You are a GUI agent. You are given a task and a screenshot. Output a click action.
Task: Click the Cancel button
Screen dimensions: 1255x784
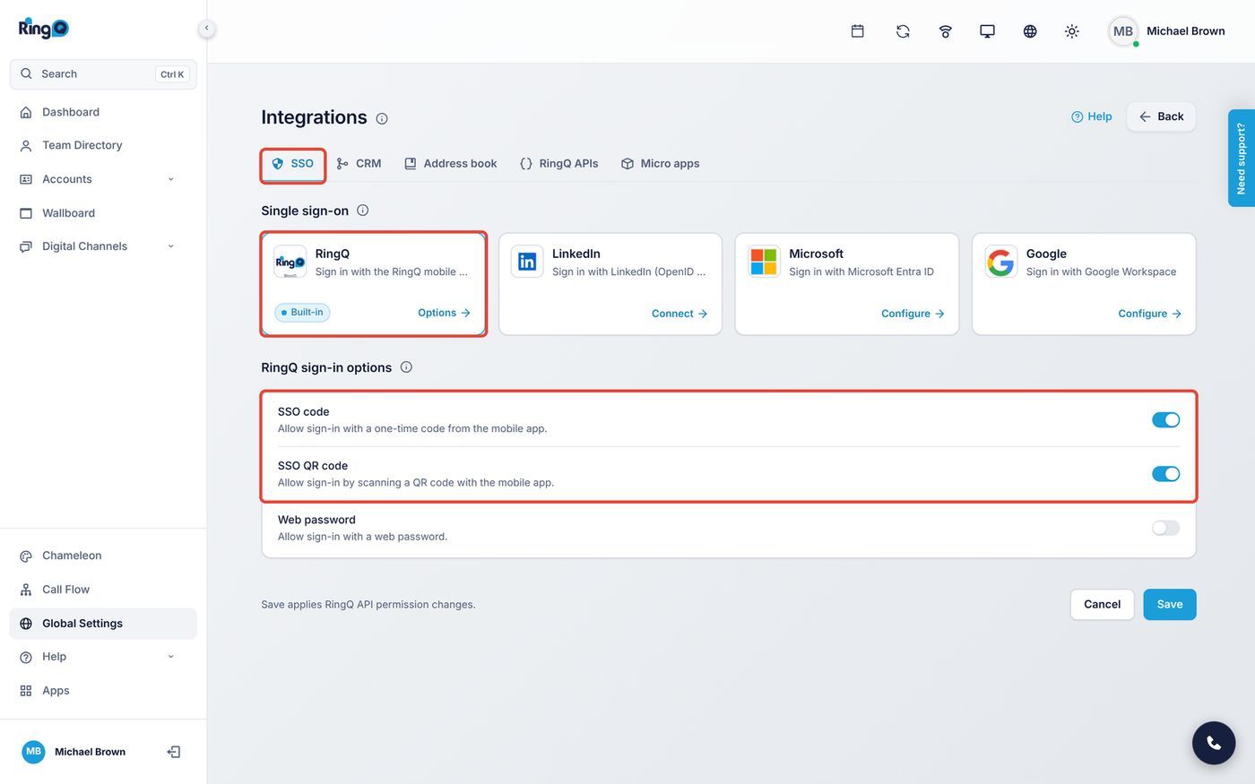1102,605
